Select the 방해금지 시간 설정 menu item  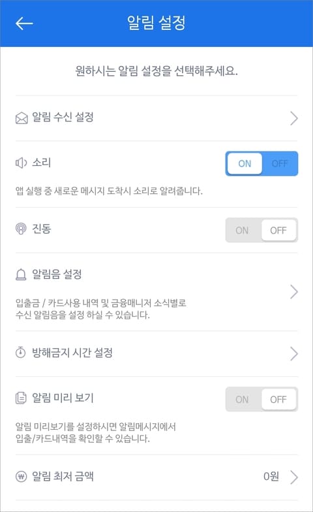click(156, 353)
